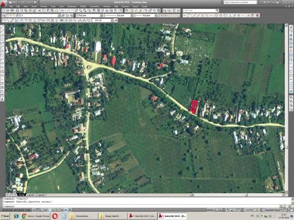Click the Windows Start button
This screenshot has height=220, width=294.
pyautogui.click(x=5, y=216)
